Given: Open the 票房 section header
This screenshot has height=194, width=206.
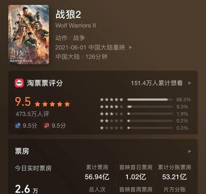Looking at the screenshot, I should point(22,151).
